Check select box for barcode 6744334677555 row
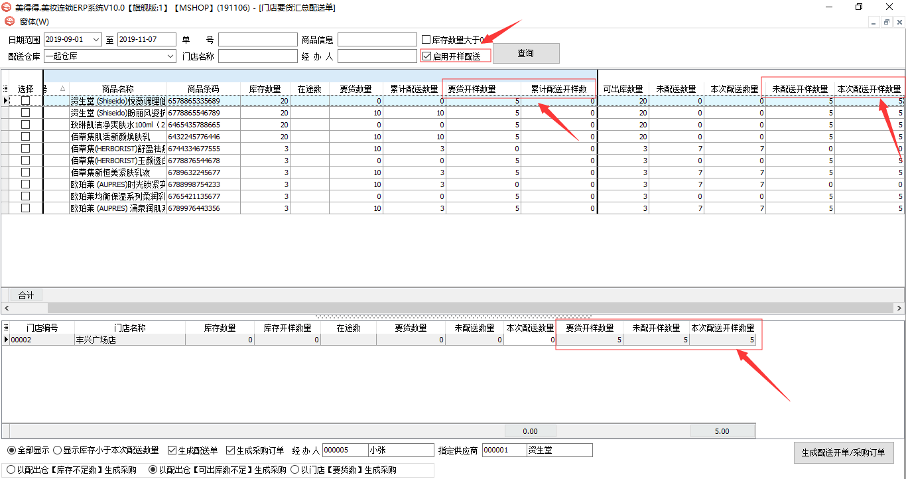The width and height of the screenshot is (906, 479). click(26, 149)
